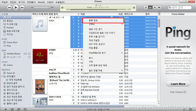Image resolution: width=196 pixels, height=111 pixels.
Task: Skip to the next track
Action: point(22,8)
